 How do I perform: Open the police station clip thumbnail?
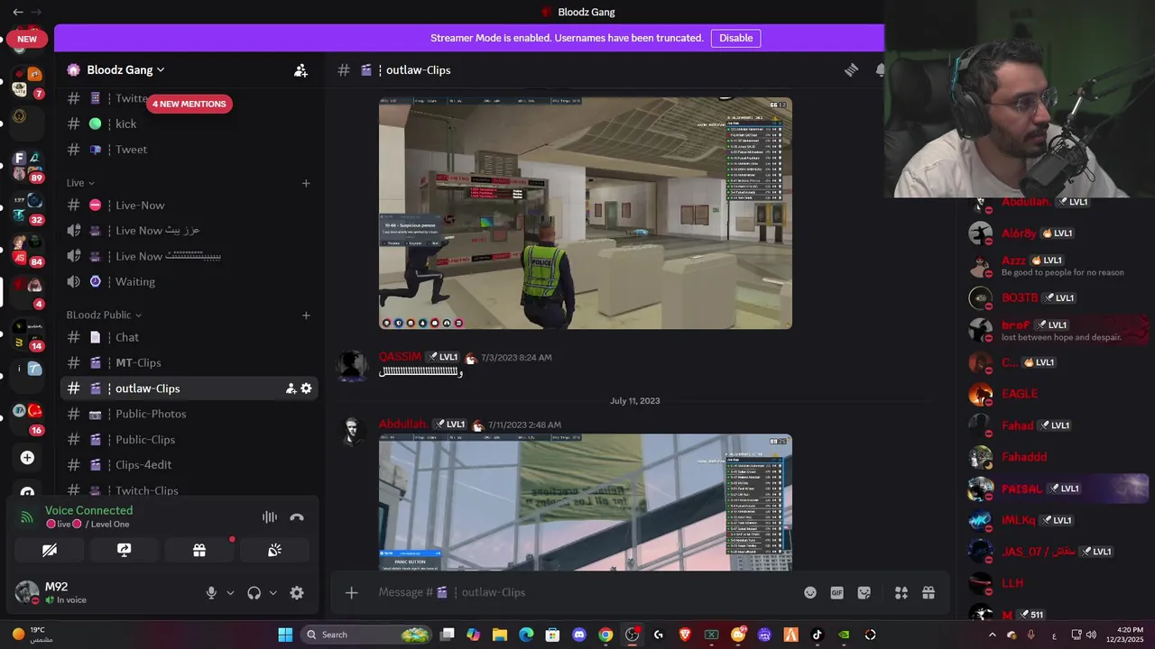586,213
